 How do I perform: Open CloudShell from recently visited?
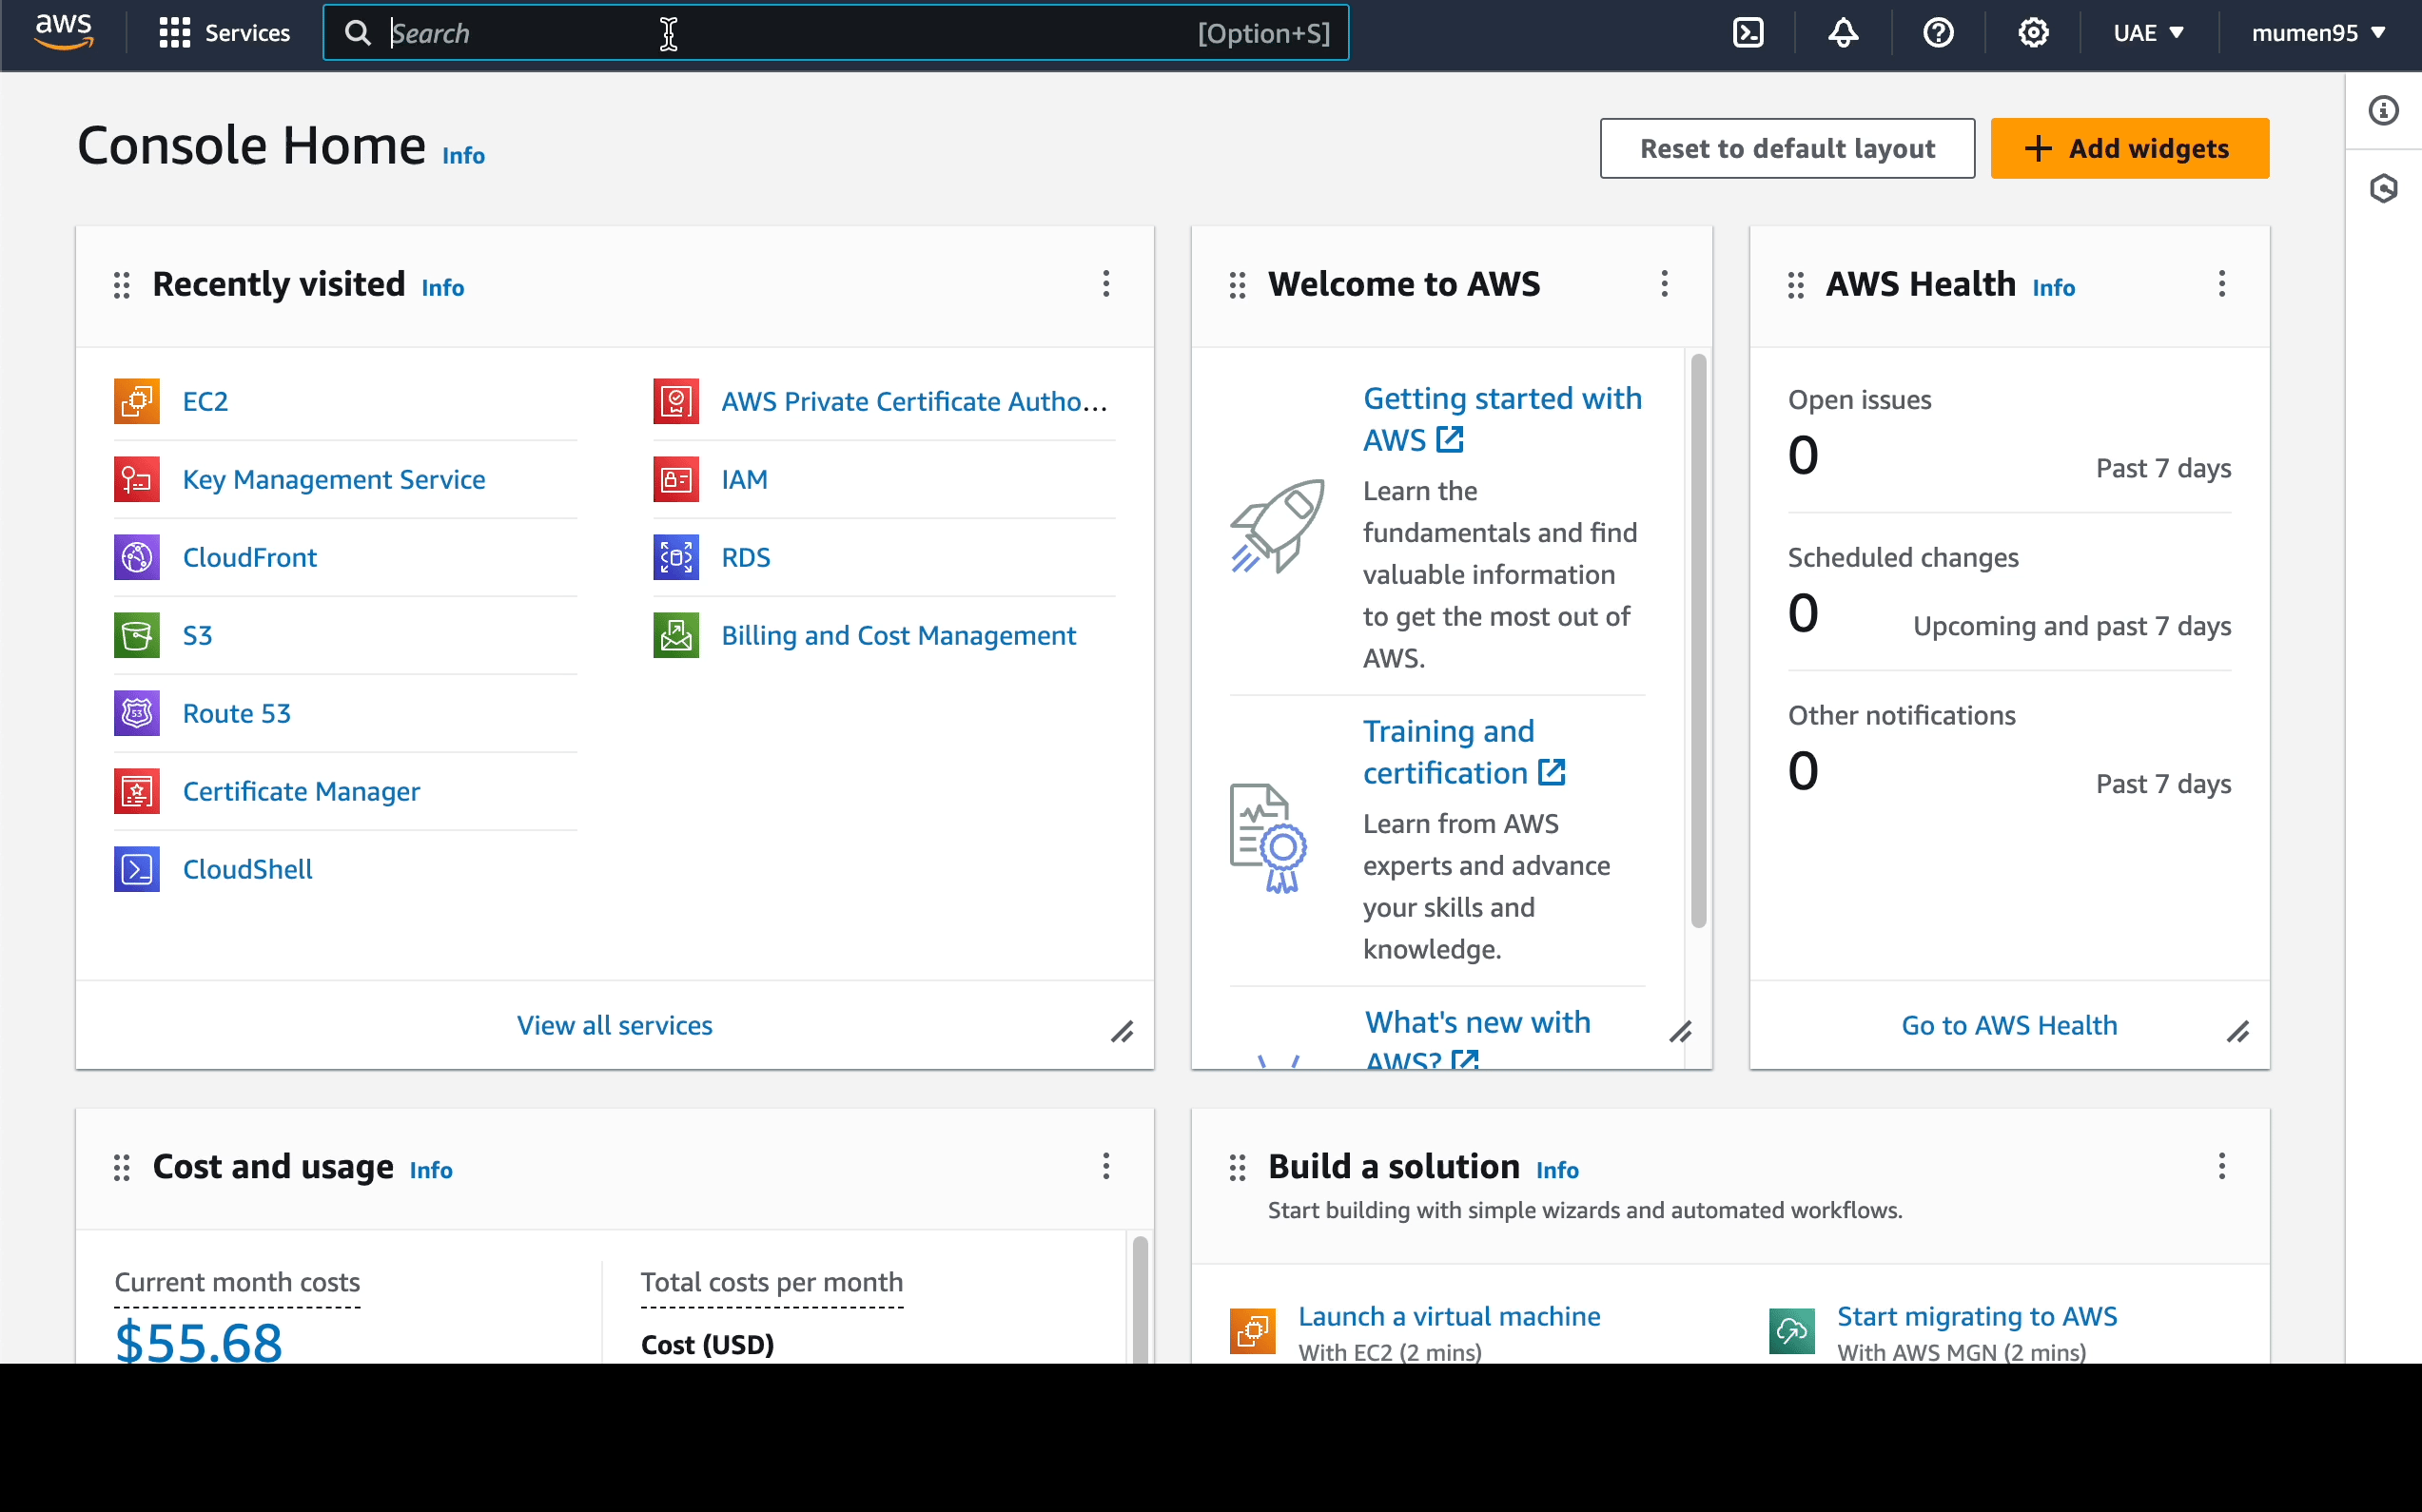247,869
